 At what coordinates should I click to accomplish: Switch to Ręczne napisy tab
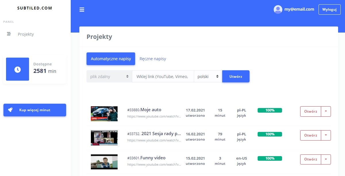153,59
